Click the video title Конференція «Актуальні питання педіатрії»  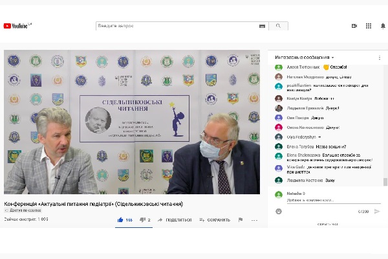[94, 204]
